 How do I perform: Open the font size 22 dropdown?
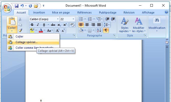pos(73,19)
